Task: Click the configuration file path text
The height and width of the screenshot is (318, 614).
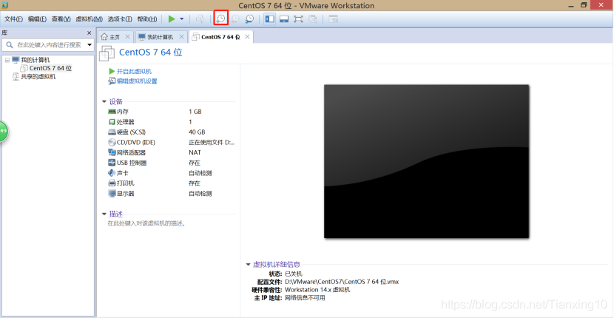Action: click(x=342, y=282)
